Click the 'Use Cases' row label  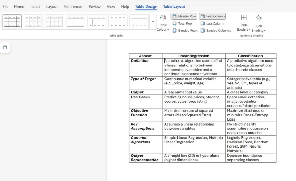tap(140, 97)
